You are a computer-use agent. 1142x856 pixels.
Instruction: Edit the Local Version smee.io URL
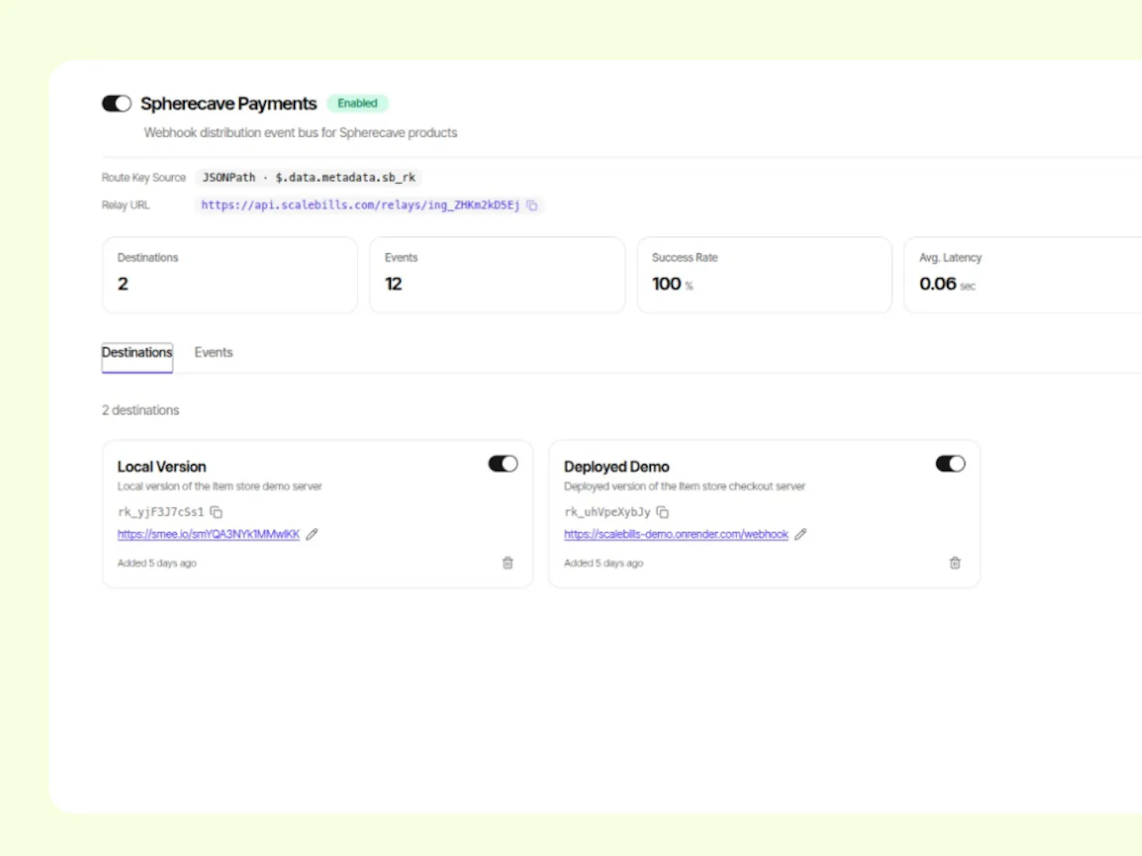pyautogui.click(x=312, y=534)
